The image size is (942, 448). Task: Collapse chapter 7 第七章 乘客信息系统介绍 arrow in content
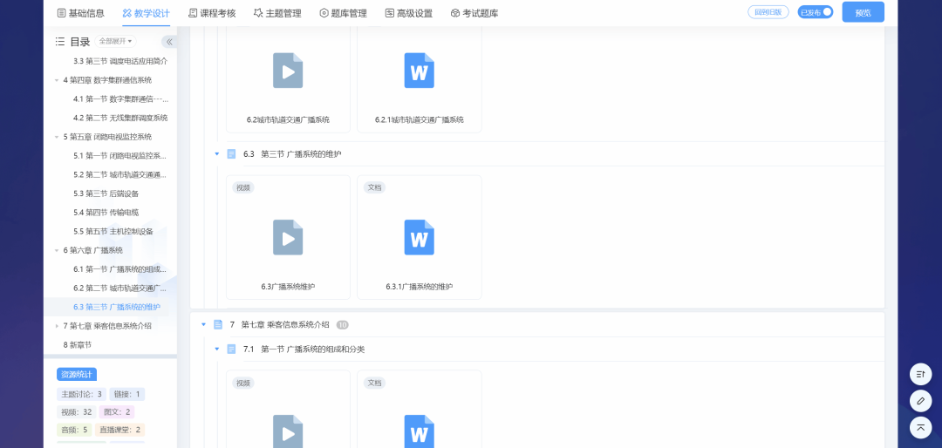point(203,325)
